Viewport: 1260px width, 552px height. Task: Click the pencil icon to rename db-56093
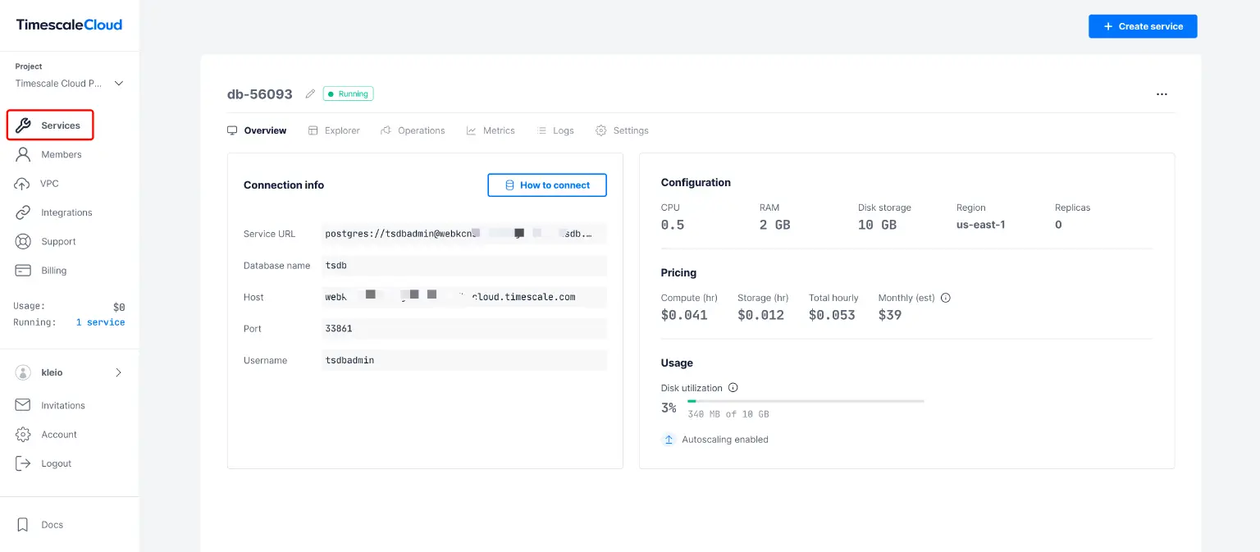click(309, 94)
